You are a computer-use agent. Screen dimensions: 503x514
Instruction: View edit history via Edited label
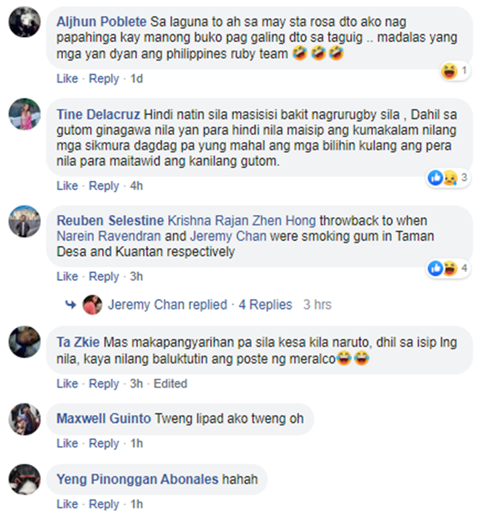(170, 384)
